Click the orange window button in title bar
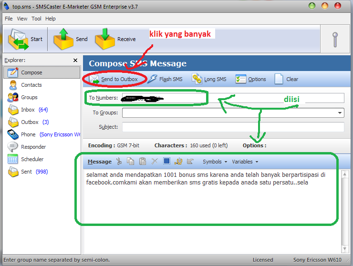This screenshot has height=266, width=353. coord(325,6)
